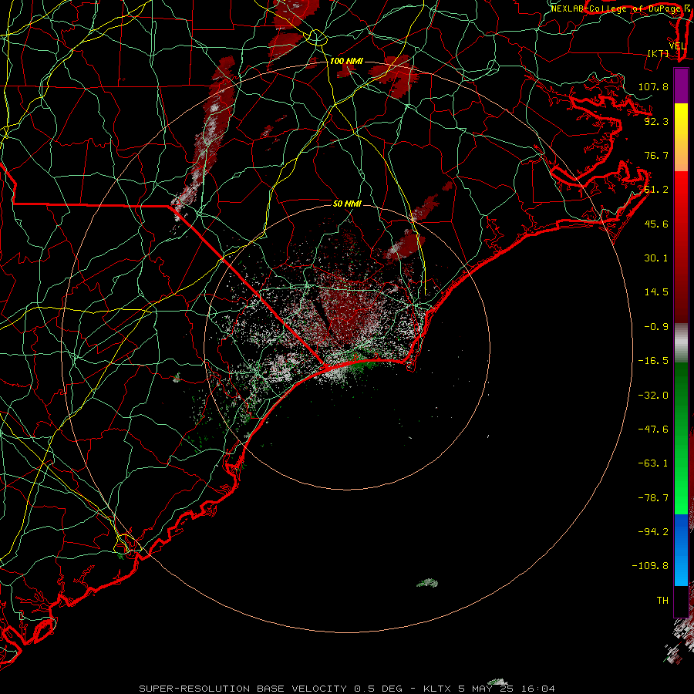
Task: Click the 92.3 velocity scale value
Action: [x=656, y=121]
